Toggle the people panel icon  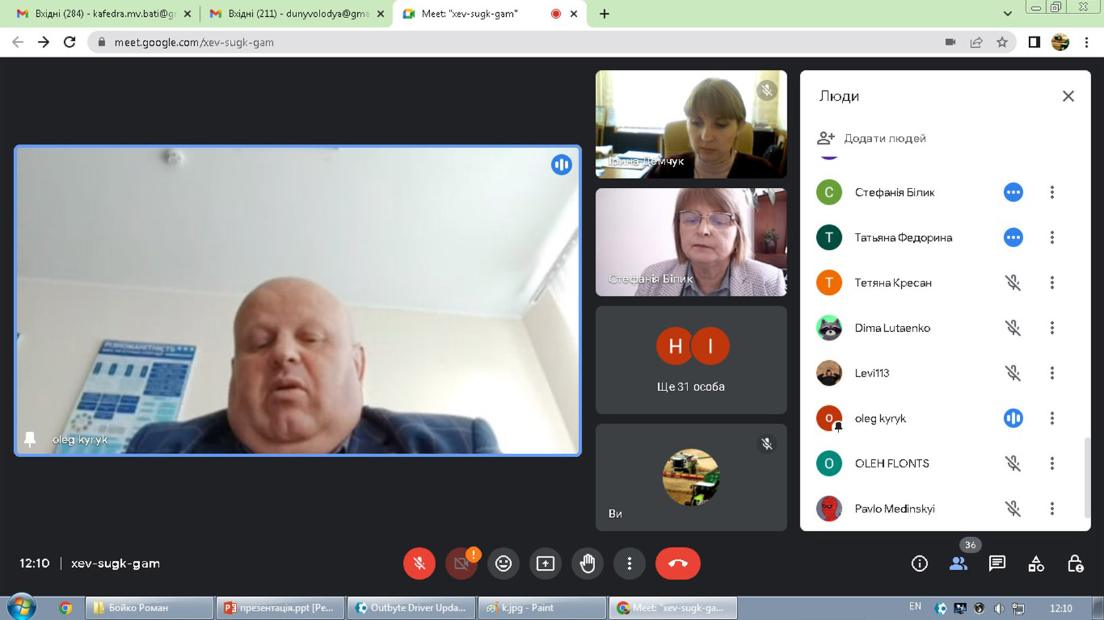pos(958,563)
